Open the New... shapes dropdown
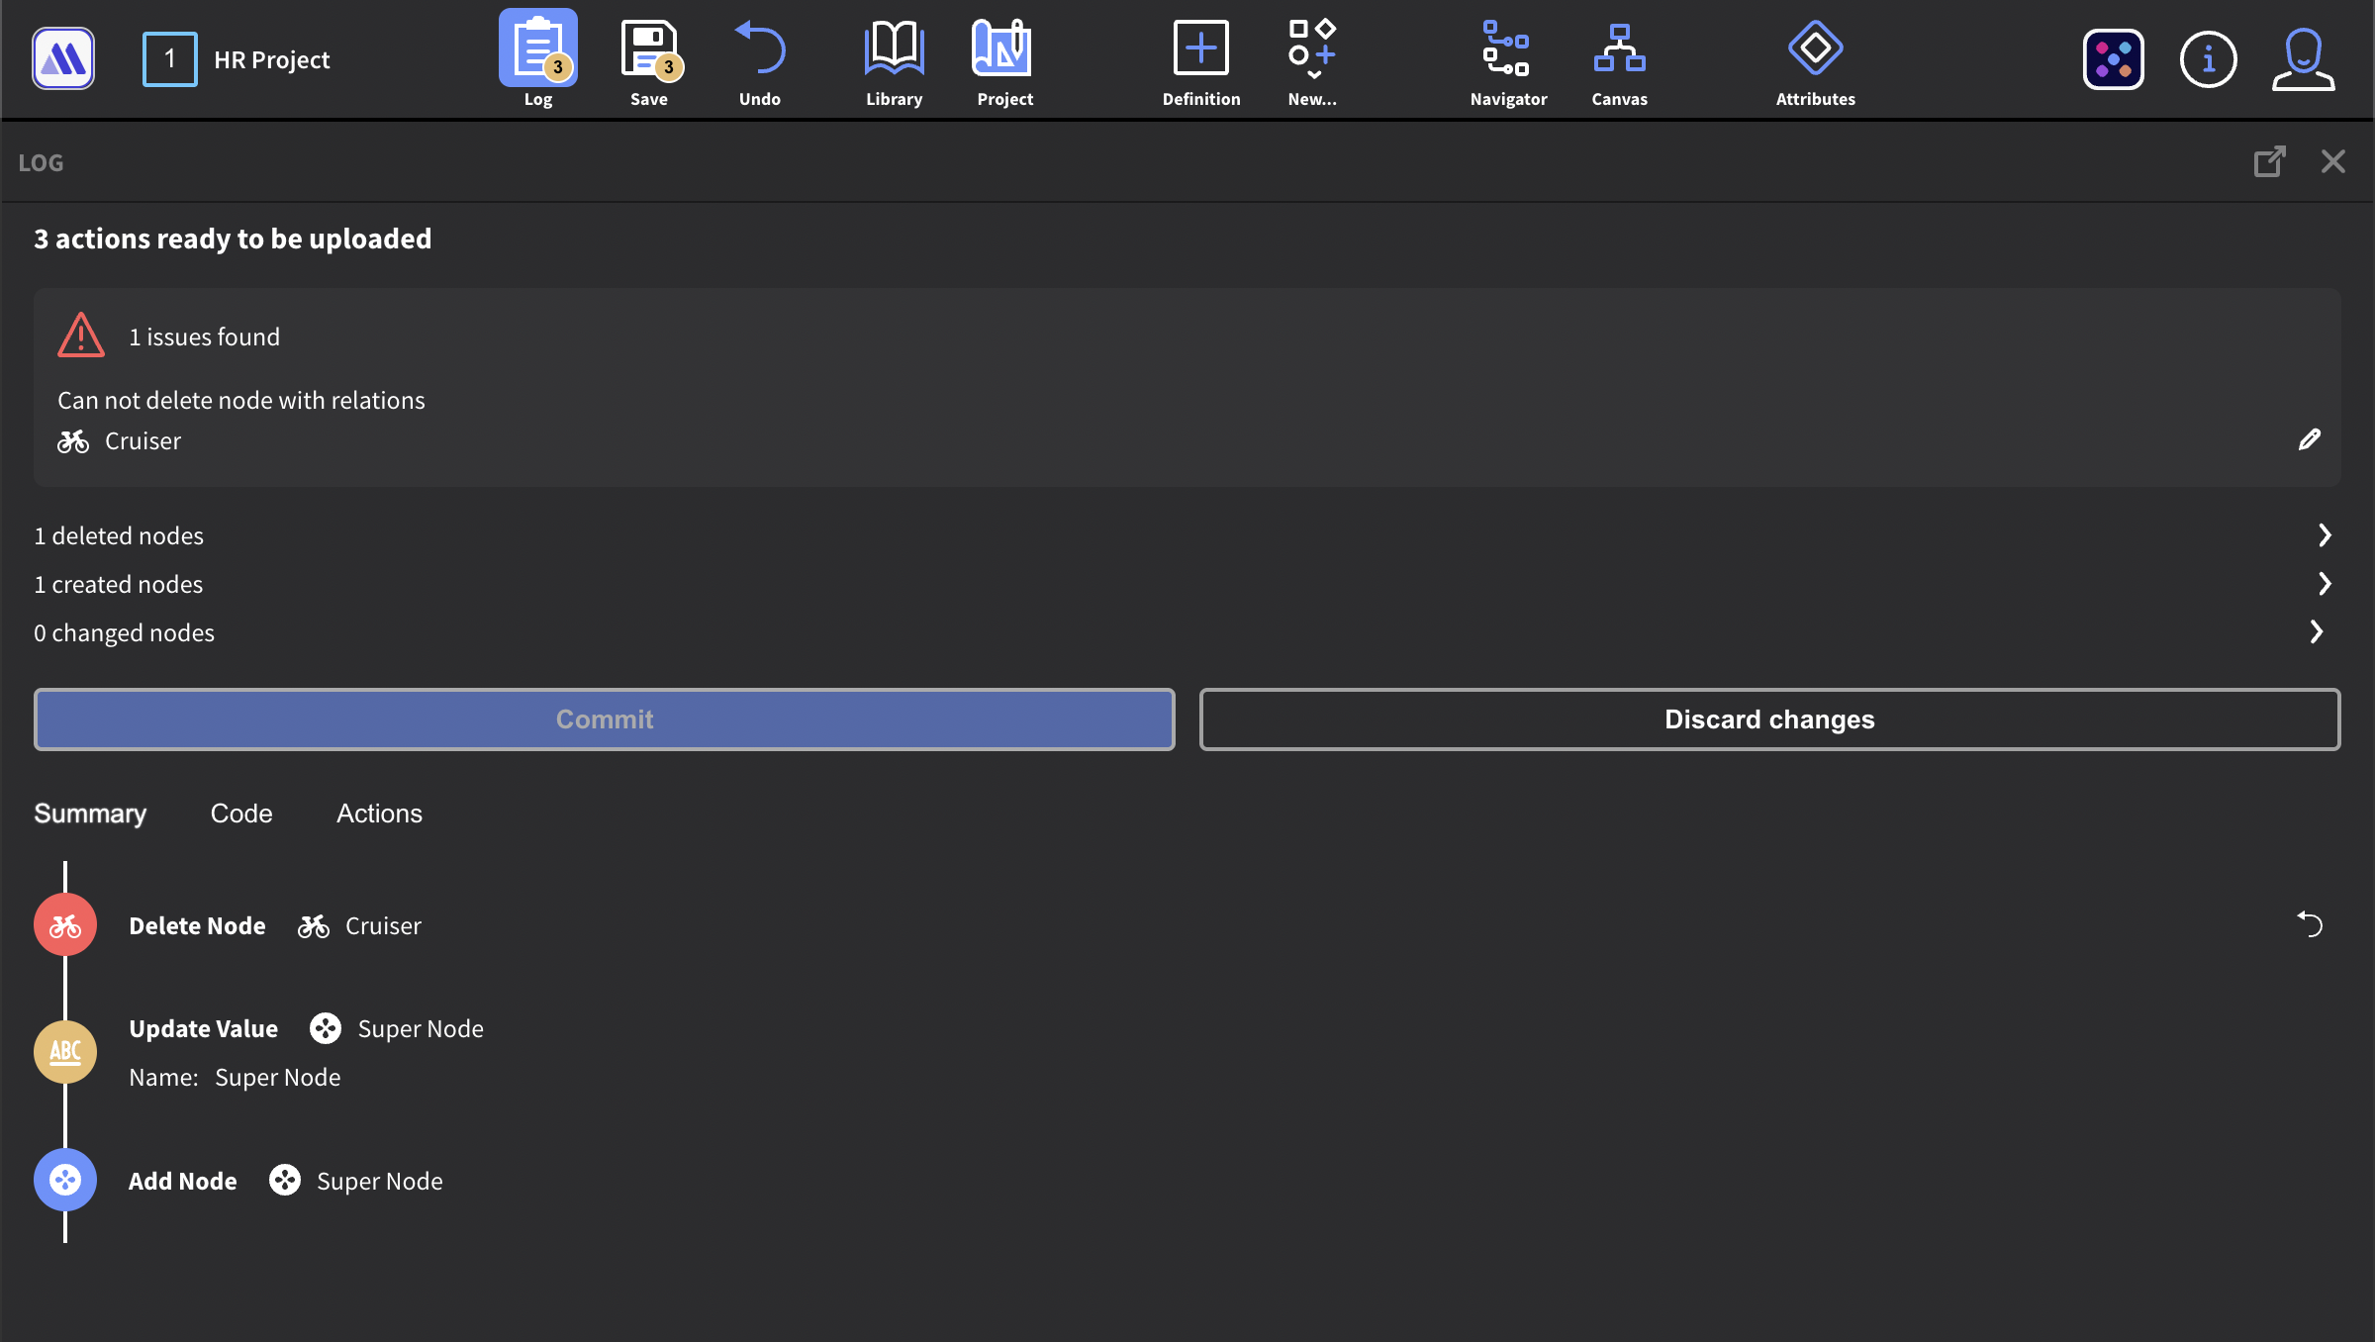2375x1342 pixels. click(1312, 49)
